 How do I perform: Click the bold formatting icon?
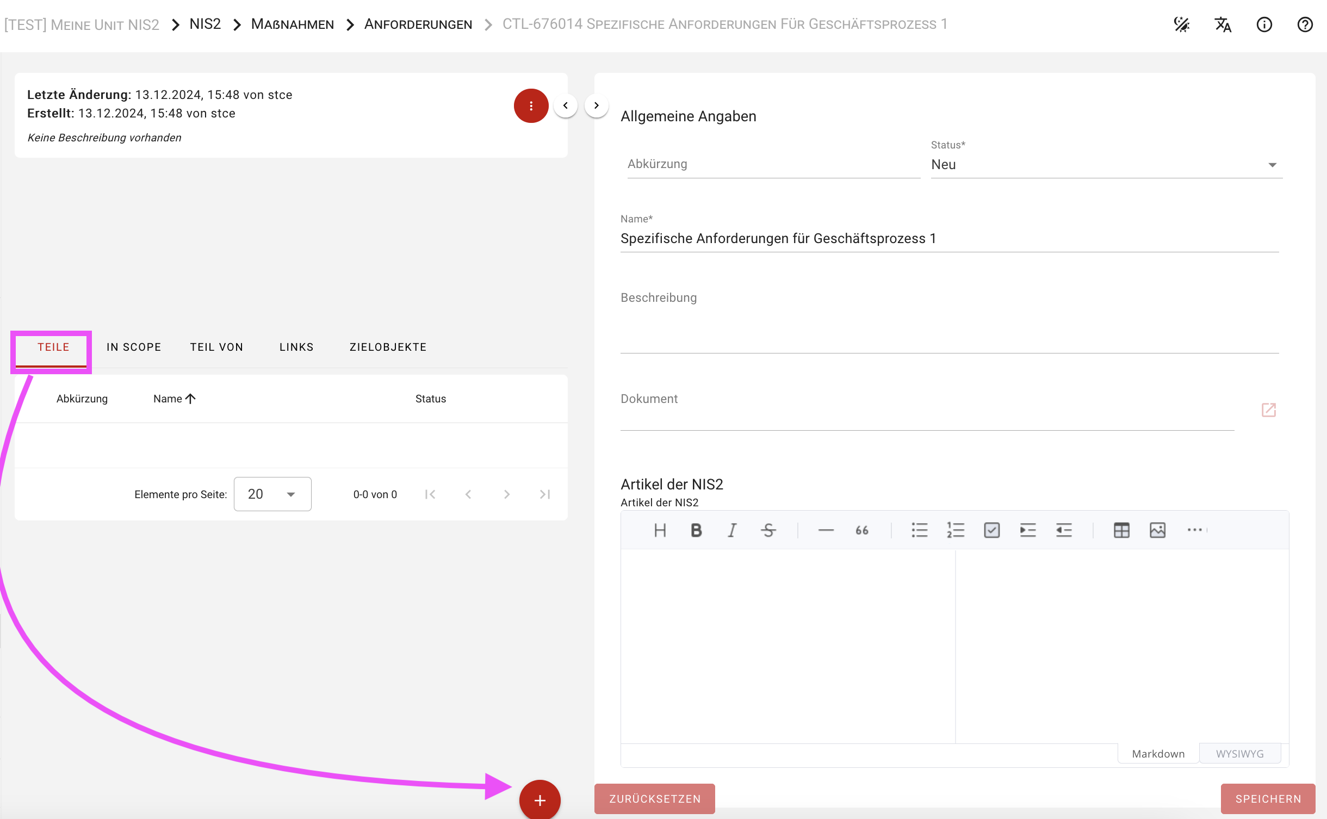coord(696,530)
